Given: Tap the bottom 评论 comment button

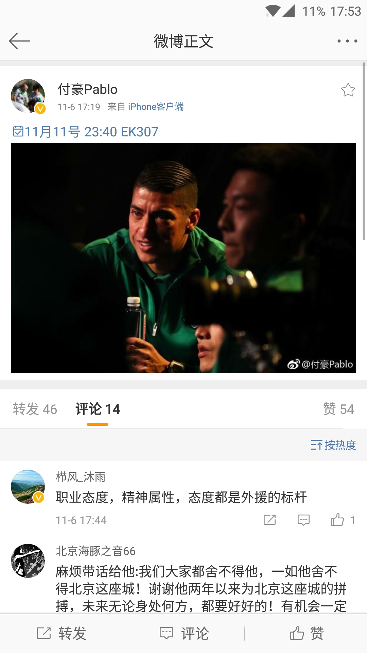Looking at the screenshot, I should click(184, 633).
